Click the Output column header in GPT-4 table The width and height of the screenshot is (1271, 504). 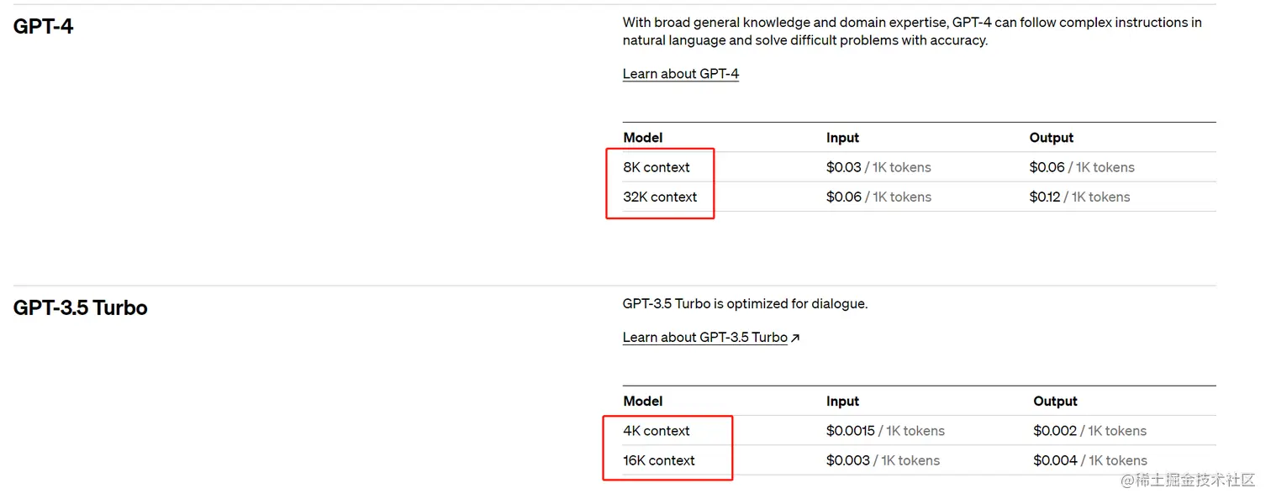pos(1052,138)
